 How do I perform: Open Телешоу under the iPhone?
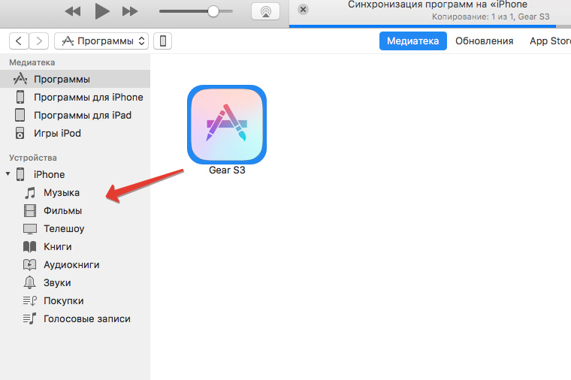[x=75, y=228]
